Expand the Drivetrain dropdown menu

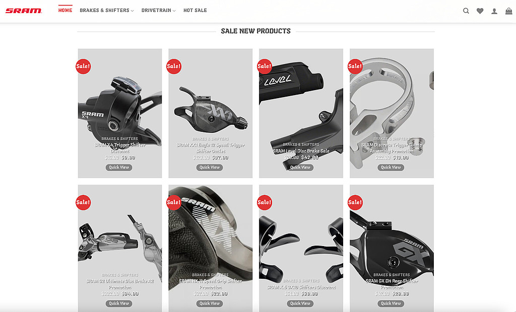tap(158, 11)
